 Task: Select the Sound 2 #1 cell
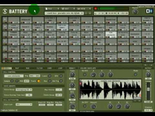pos(111,20)
